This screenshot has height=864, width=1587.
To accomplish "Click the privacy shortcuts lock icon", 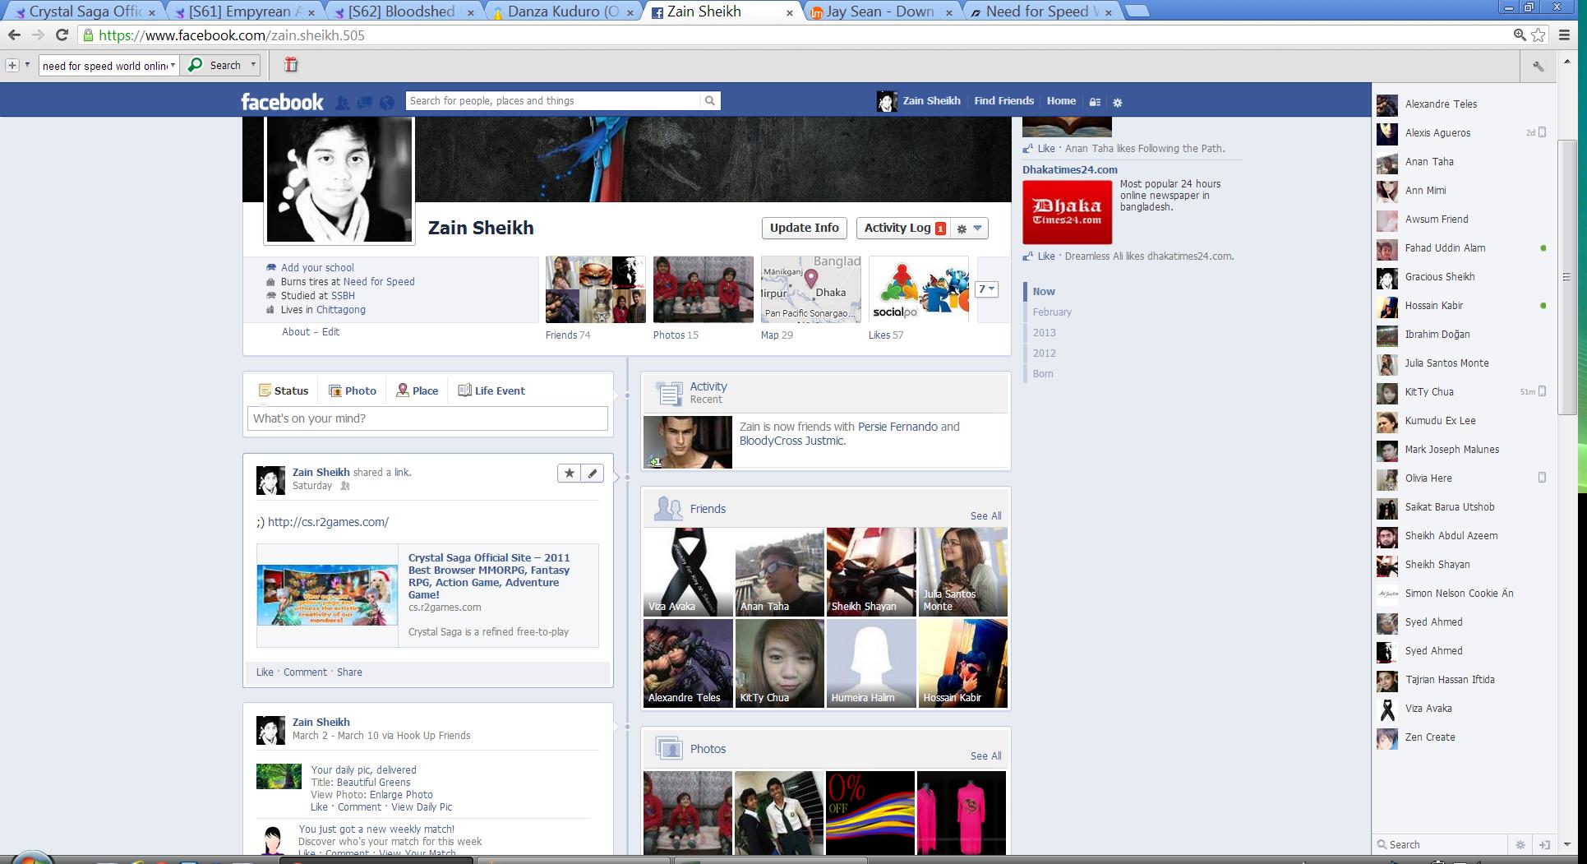I will (1095, 102).
